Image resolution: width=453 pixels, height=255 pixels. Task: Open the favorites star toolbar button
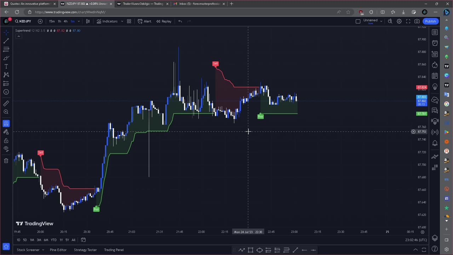click(6, 246)
